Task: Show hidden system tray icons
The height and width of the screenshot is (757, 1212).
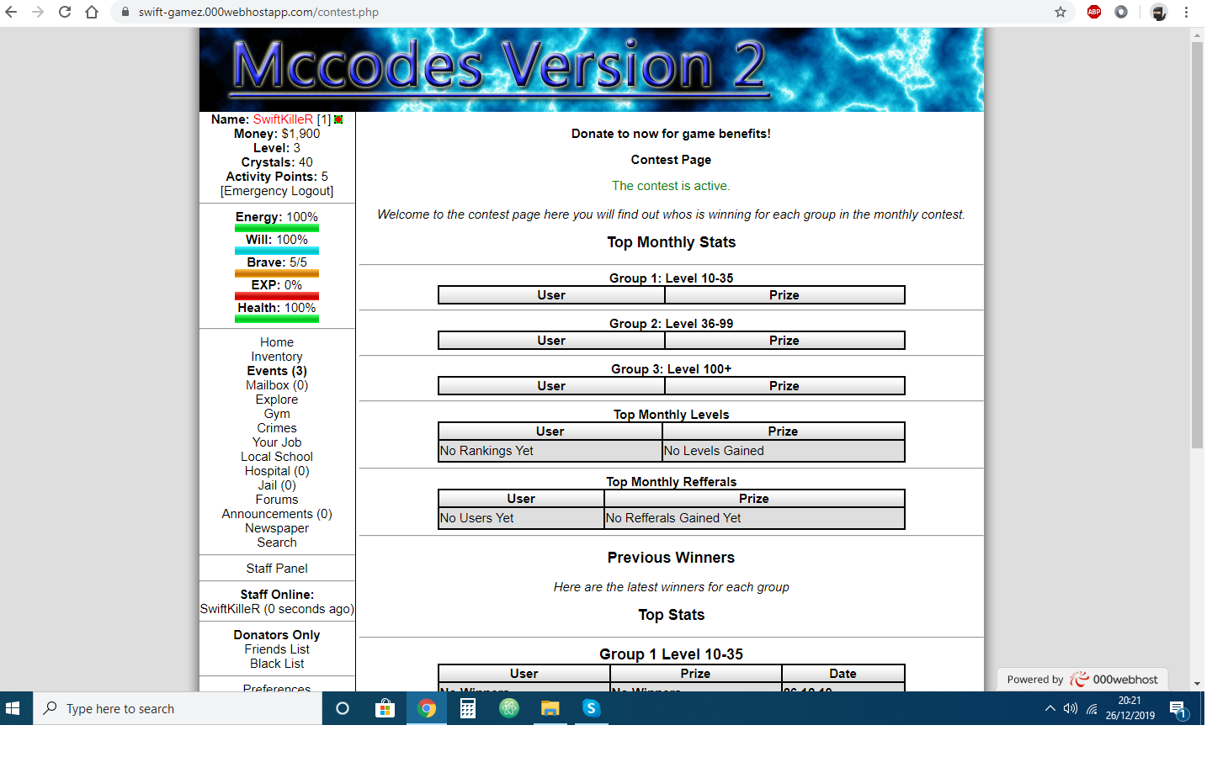Action: (x=1050, y=708)
